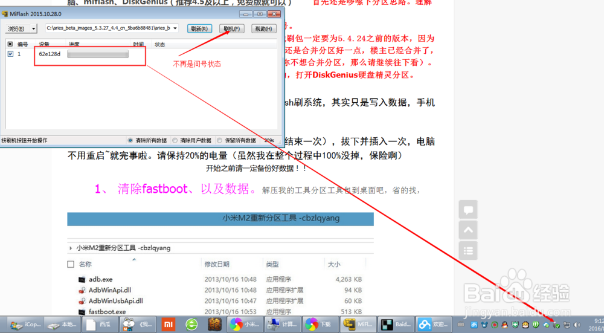Sort file list by 名称 column

click(85, 264)
